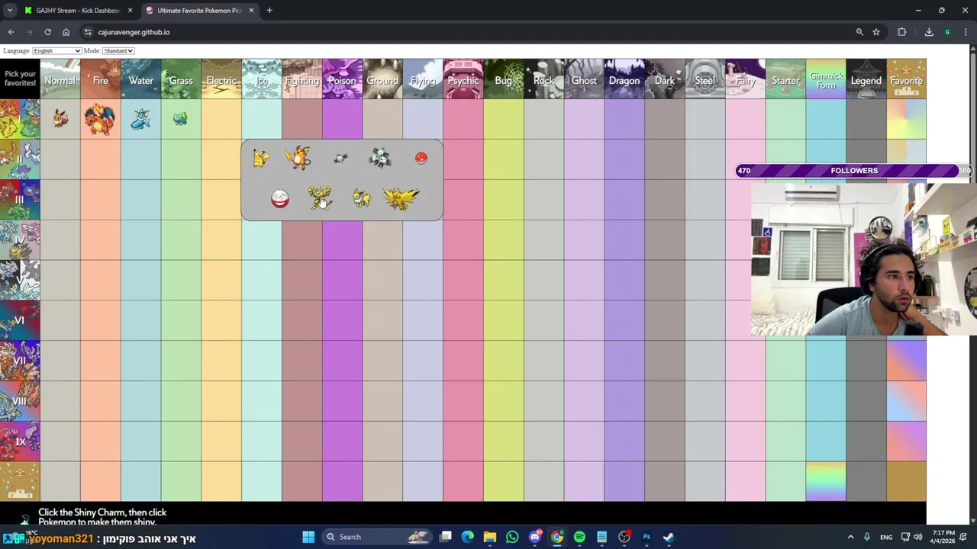Select Voltorb in the selection popup

coord(421,158)
